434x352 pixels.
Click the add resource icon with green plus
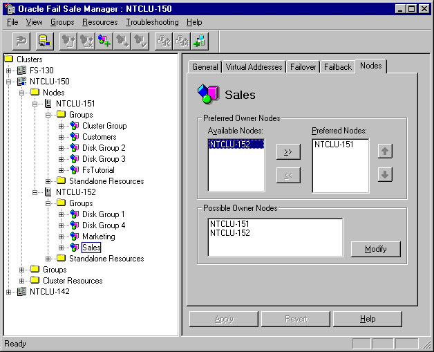click(200, 41)
